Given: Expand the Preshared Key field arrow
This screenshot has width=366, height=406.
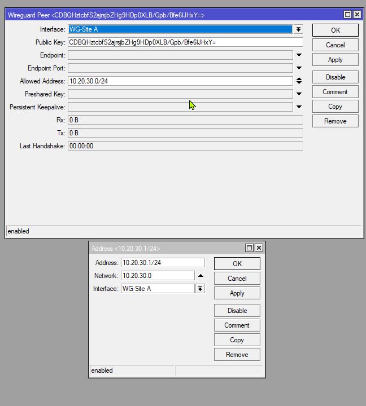Looking at the screenshot, I should tap(299, 94).
